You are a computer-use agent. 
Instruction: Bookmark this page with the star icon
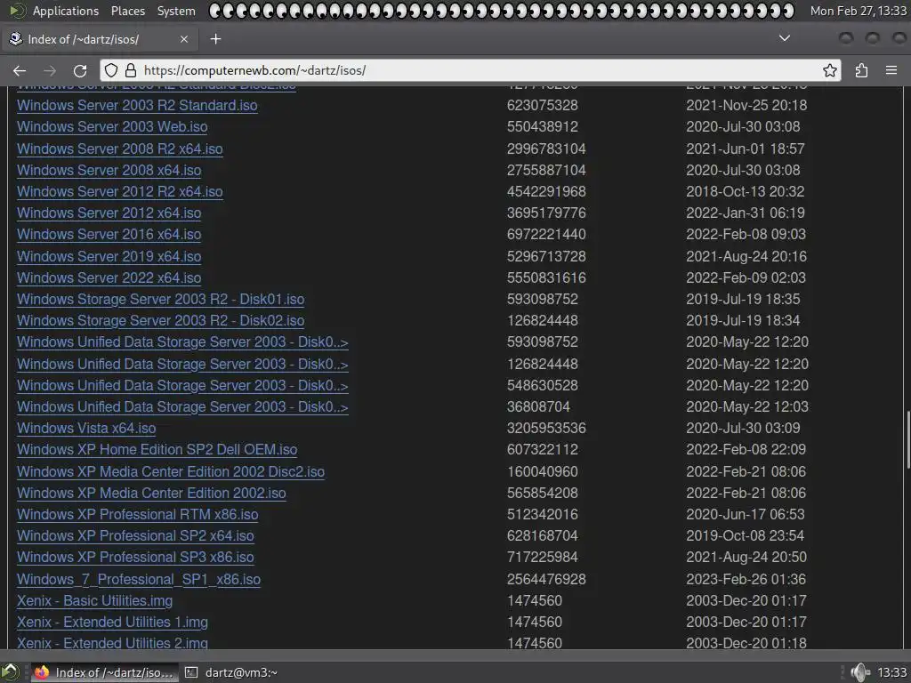(x=830, y=71)
